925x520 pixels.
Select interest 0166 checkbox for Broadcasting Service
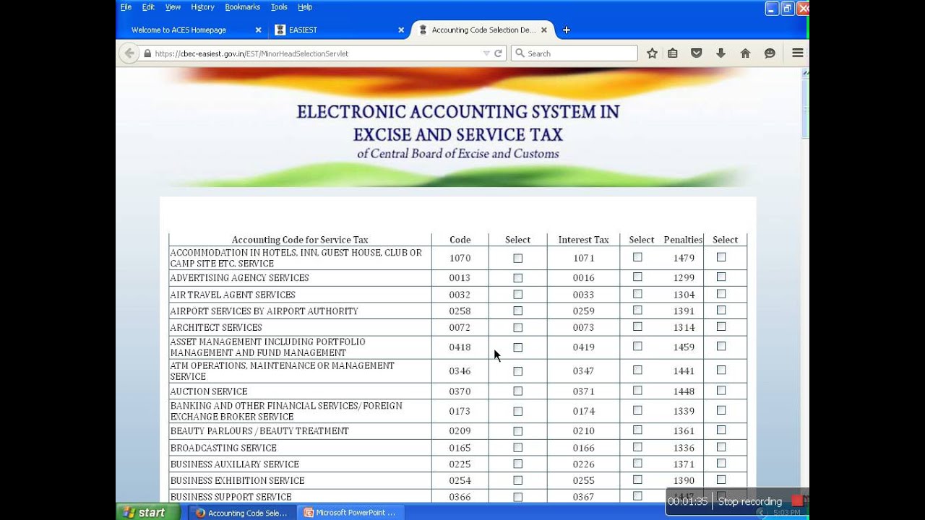pos(637,447)
